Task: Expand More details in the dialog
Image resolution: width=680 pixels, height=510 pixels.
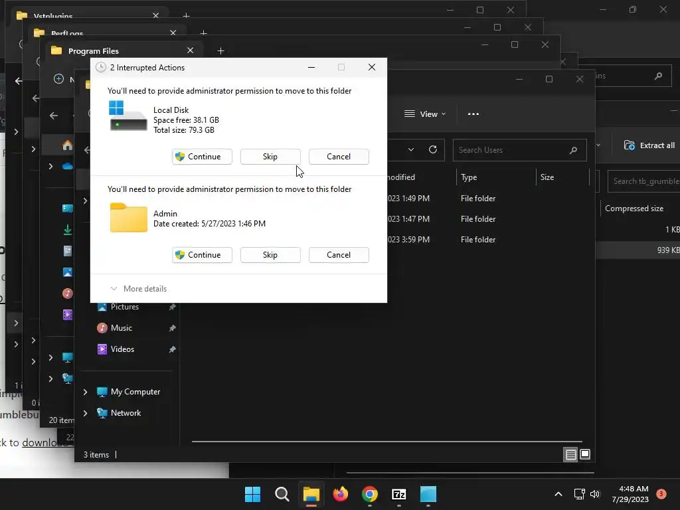Action: click(138, 289)
